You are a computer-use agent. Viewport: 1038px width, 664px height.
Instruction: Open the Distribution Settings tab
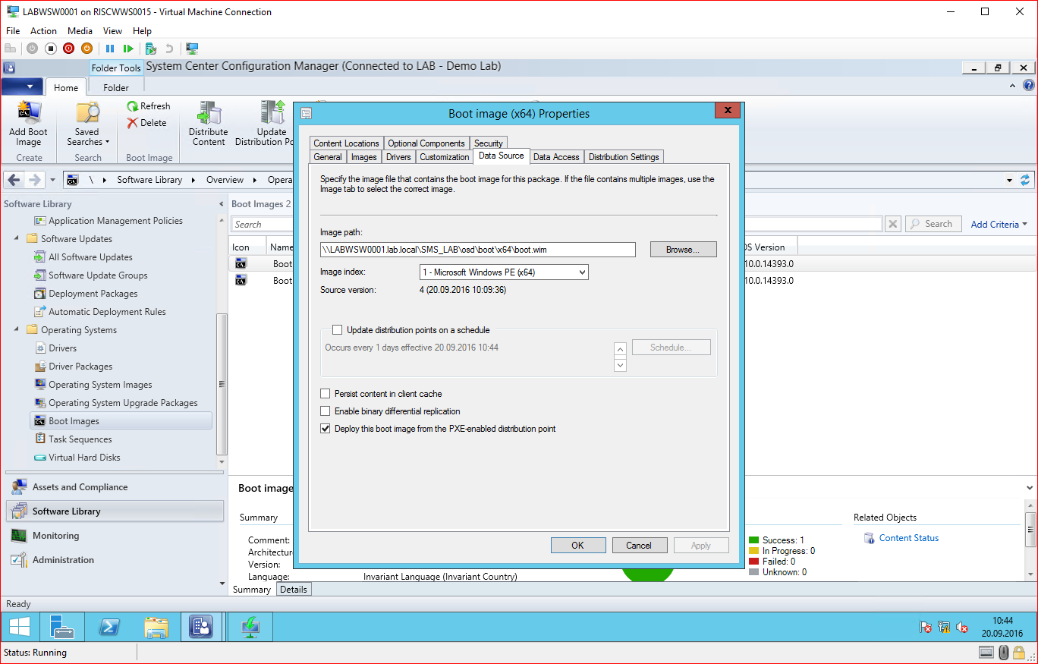[x=624, y=157]
